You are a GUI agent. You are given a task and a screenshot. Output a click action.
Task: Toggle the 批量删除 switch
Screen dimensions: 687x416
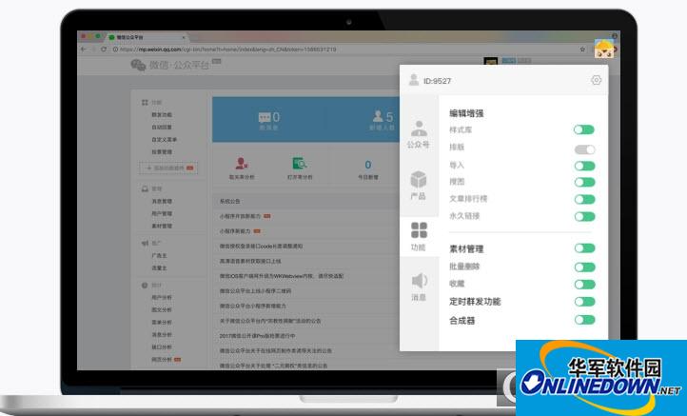coord(584,267)
